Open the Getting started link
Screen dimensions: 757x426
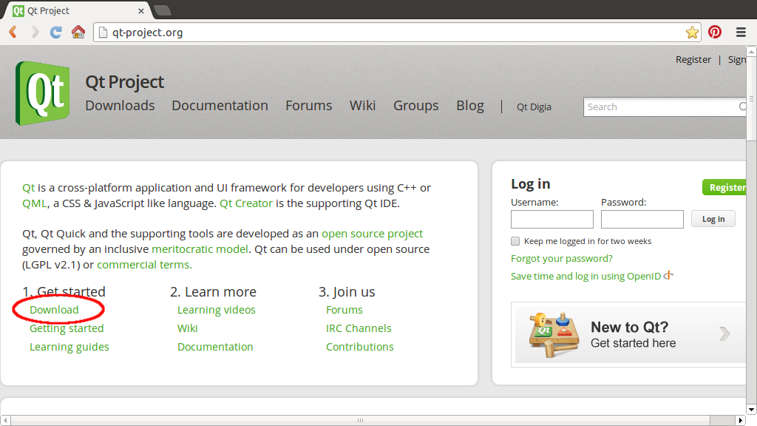coord(67,328)
